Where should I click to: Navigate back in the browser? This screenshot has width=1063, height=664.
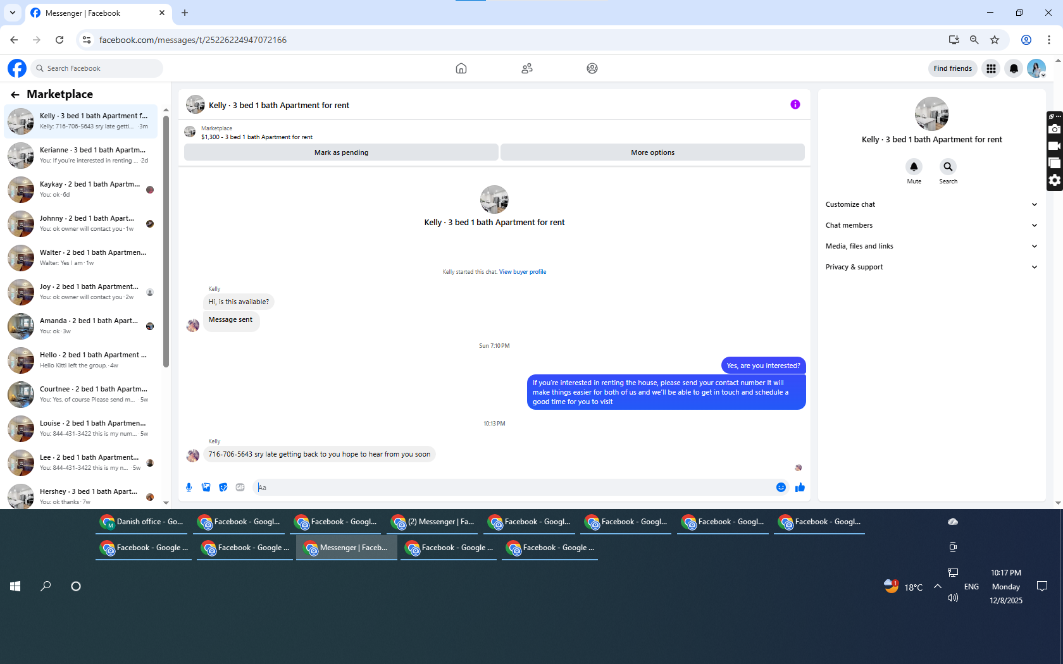click(14, 40)
